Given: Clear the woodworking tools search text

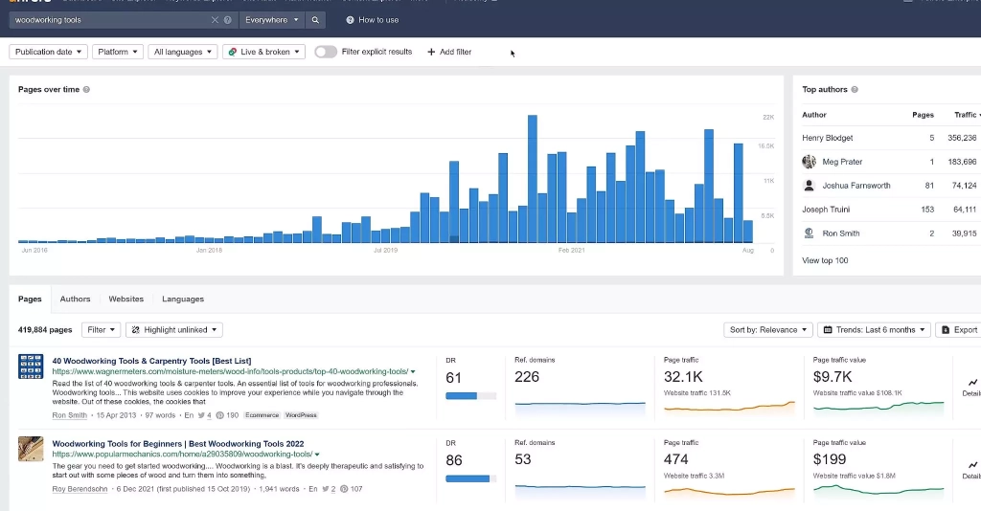Looking at the screenshot, I should pyautogui.click(x=215, y=20).
